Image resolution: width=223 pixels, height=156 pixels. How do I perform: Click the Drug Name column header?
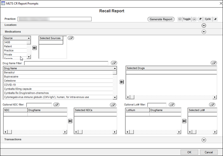58,68
